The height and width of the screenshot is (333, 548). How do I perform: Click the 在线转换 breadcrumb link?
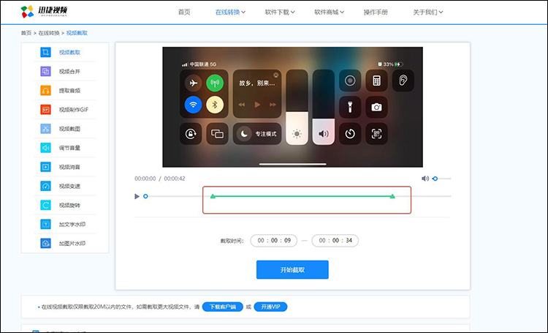pos(49,33)
